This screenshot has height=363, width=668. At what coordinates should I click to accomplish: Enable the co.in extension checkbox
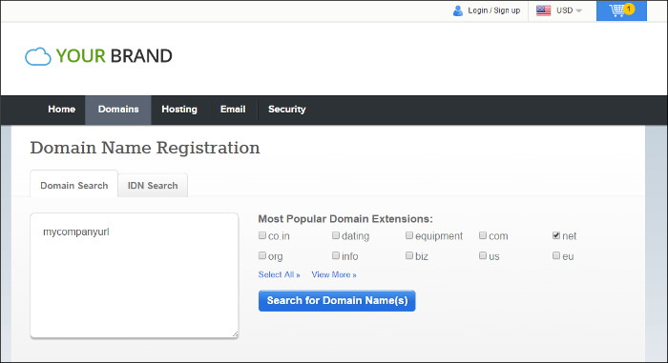point(262,235)
